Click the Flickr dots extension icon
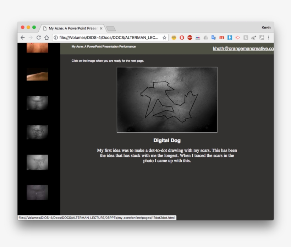 (x=198, y=38)
